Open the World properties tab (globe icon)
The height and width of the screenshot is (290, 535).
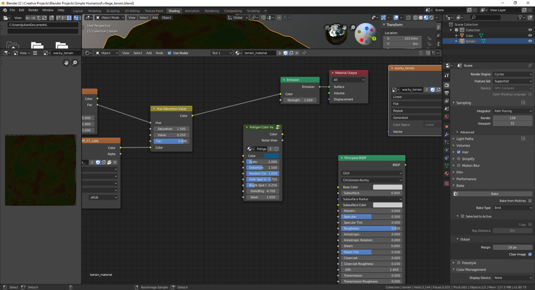pos(447,117)
